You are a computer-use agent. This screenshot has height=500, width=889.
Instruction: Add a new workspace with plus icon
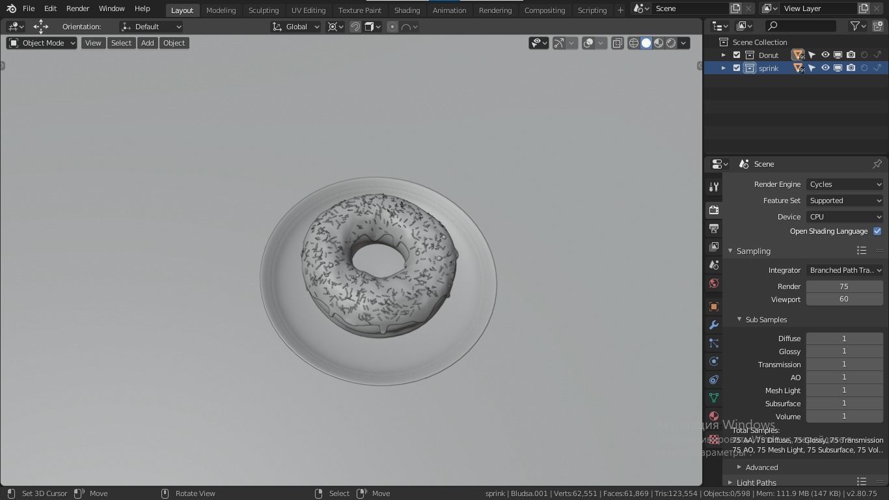pyautogui.click(x=620, y=10)
